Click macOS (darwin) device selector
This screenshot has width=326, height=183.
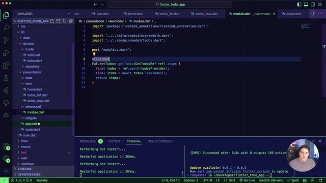point(270,180)
